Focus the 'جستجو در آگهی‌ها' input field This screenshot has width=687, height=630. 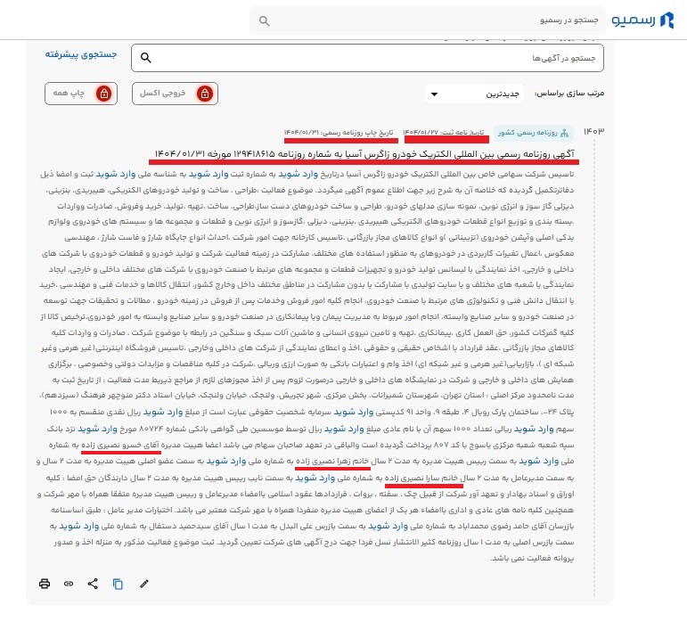point(367,58)
